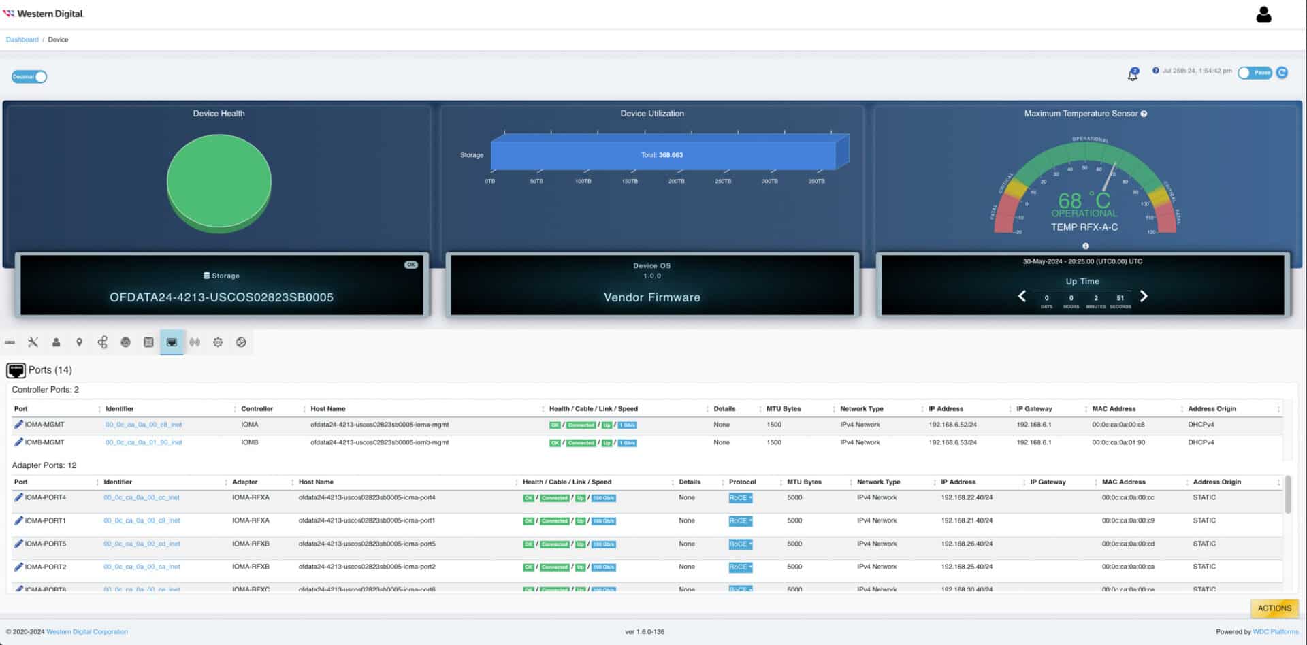Viewport: 1307px width, 645px height.
Task: Click the Vendor Firmware card text
Action: [651, 297]
